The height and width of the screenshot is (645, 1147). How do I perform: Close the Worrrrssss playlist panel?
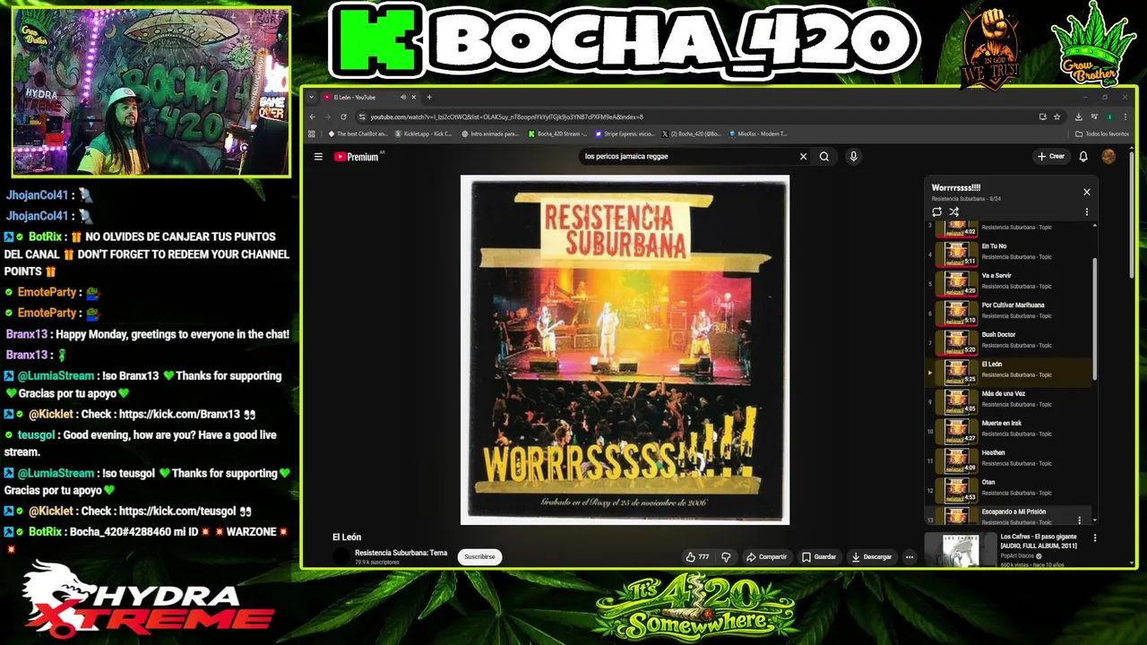pos(1087,192)
